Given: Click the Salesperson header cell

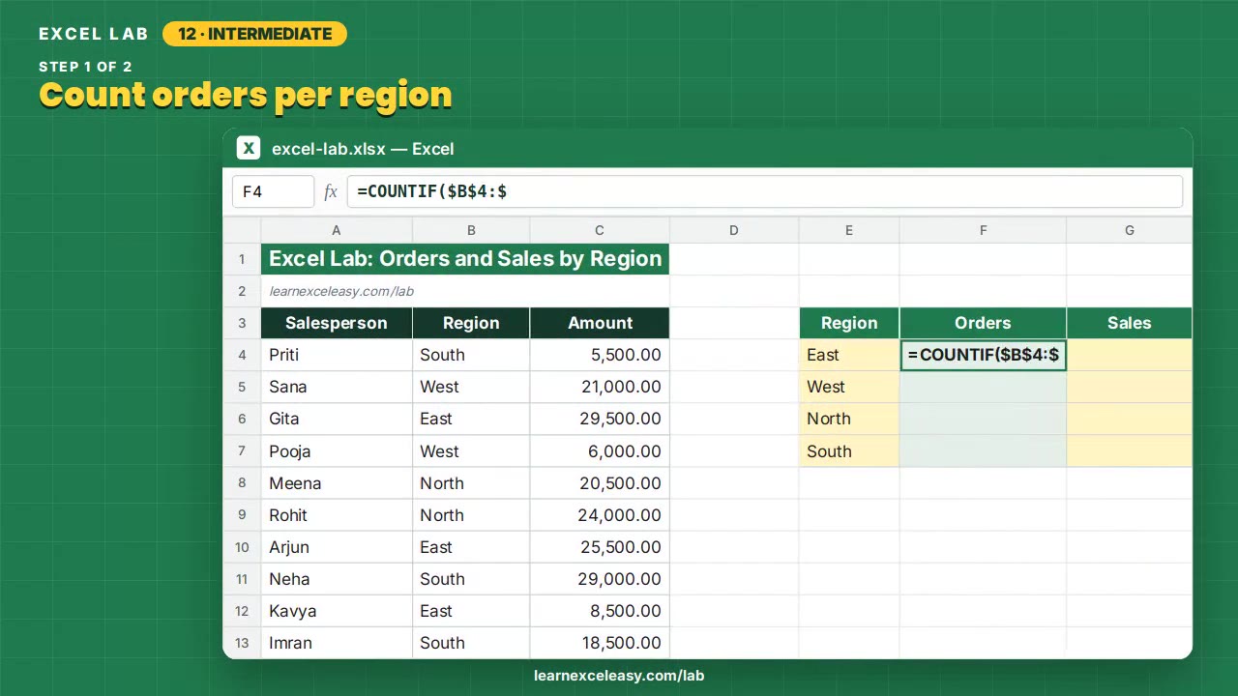Looking at the screenshot, I should point(337,323).
